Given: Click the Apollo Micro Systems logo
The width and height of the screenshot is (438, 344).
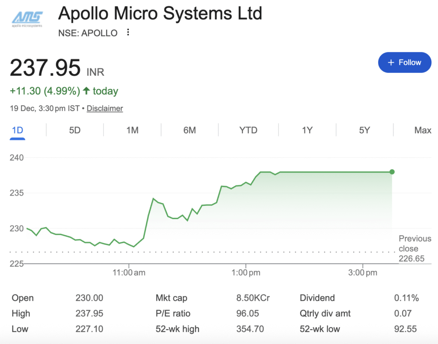Looking at the screenshot, I should (28, 19).
